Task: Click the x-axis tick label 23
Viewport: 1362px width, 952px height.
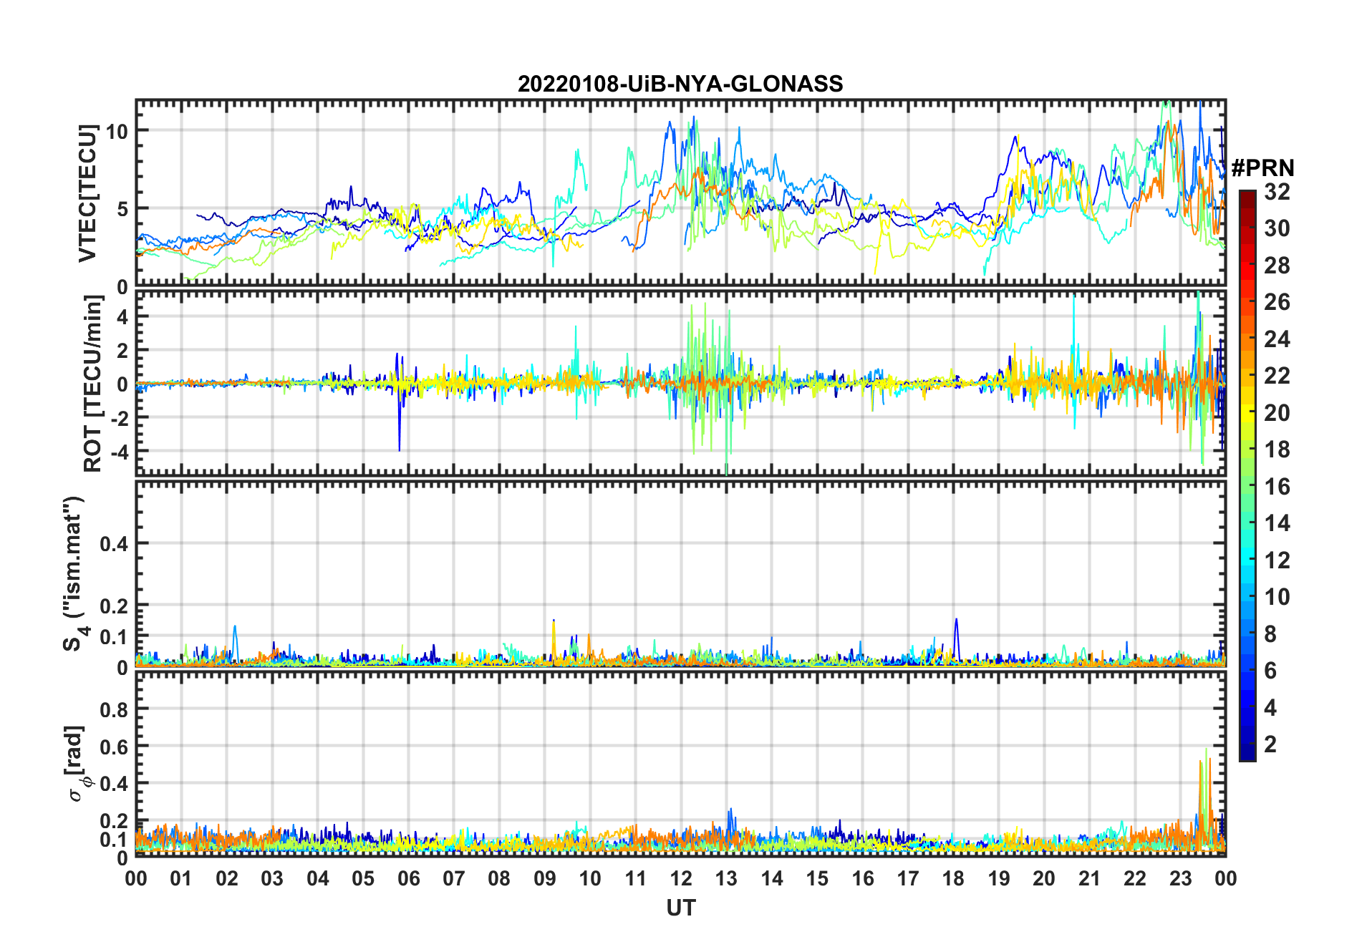Action: 1180,878
